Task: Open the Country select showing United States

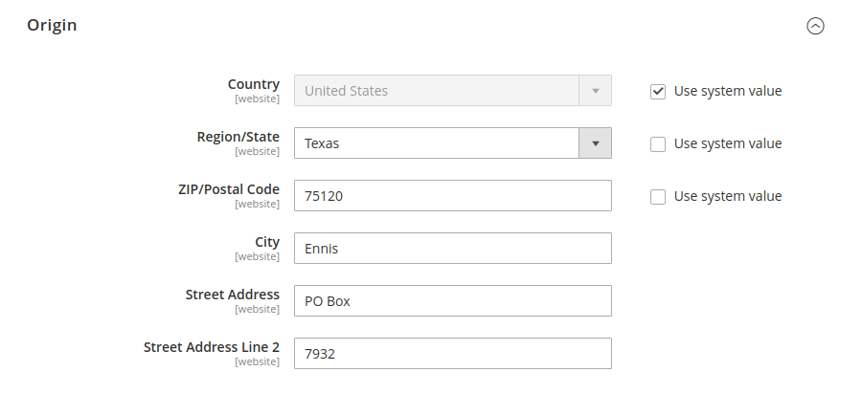Action: click(x=453, y=91)
